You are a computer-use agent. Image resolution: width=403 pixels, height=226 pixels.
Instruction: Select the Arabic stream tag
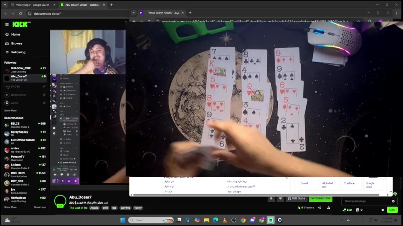[94, 208]
